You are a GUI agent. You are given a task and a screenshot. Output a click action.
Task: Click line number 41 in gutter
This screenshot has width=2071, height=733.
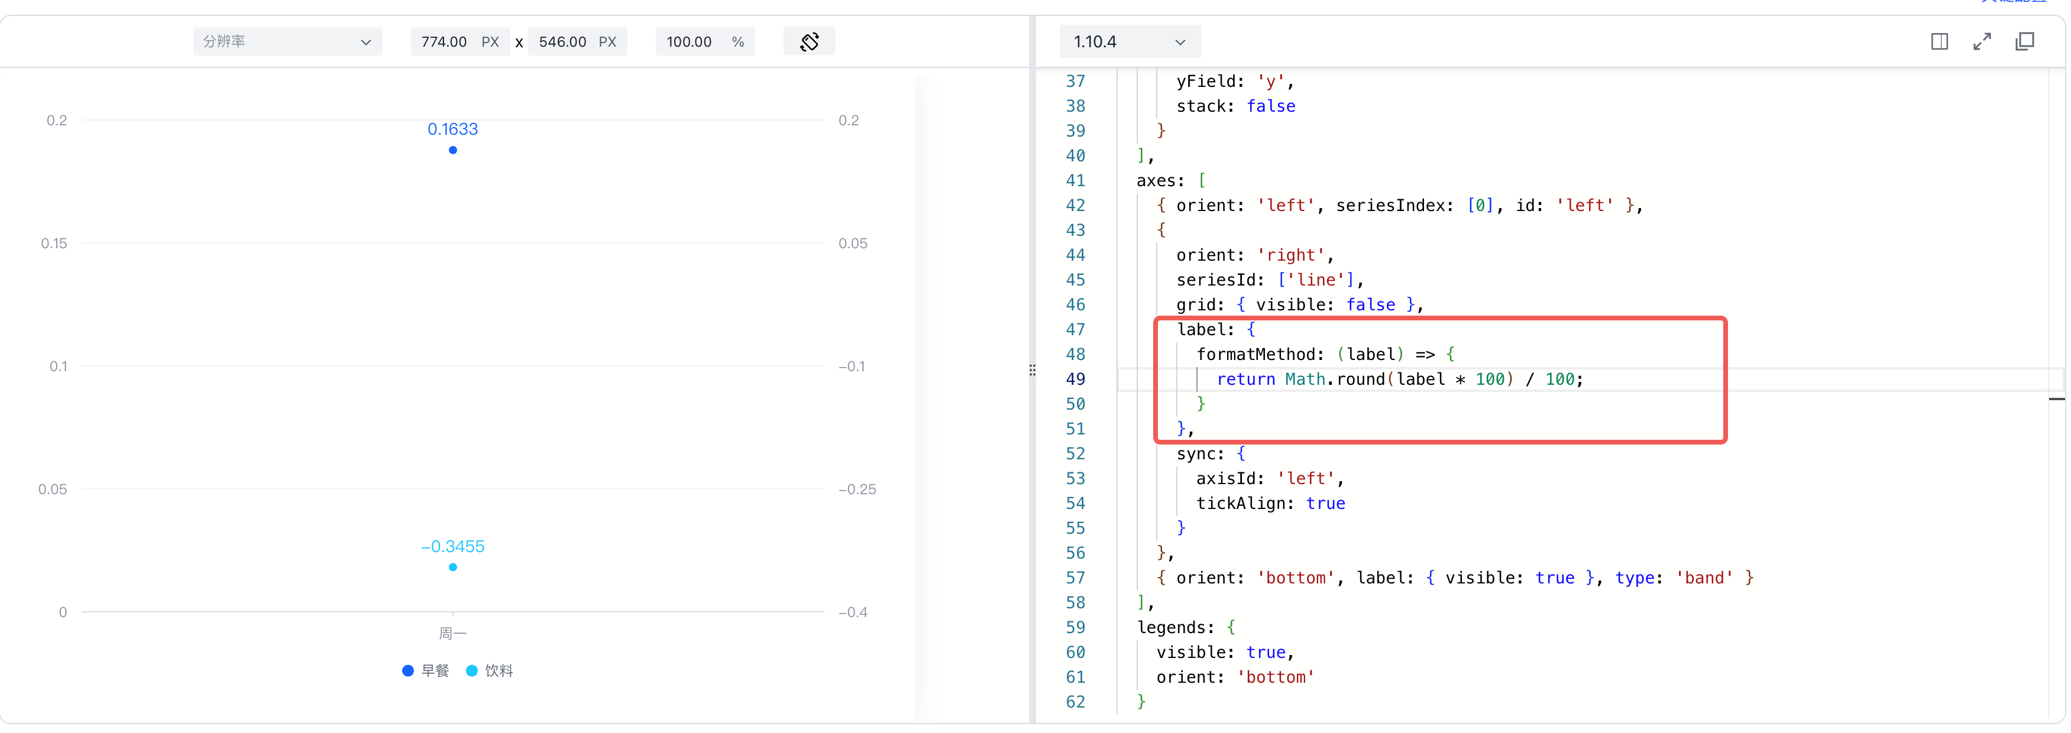pyautogui.click(x=1075, y=181)
